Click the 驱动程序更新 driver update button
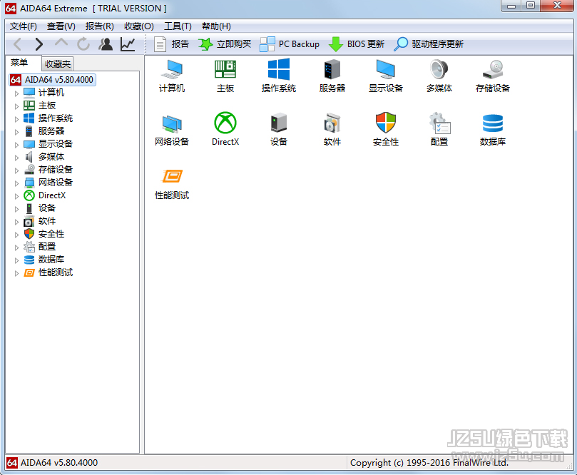The width and height of the screenshot is (577, 475). pyautogui.click(x=429, y=44)
